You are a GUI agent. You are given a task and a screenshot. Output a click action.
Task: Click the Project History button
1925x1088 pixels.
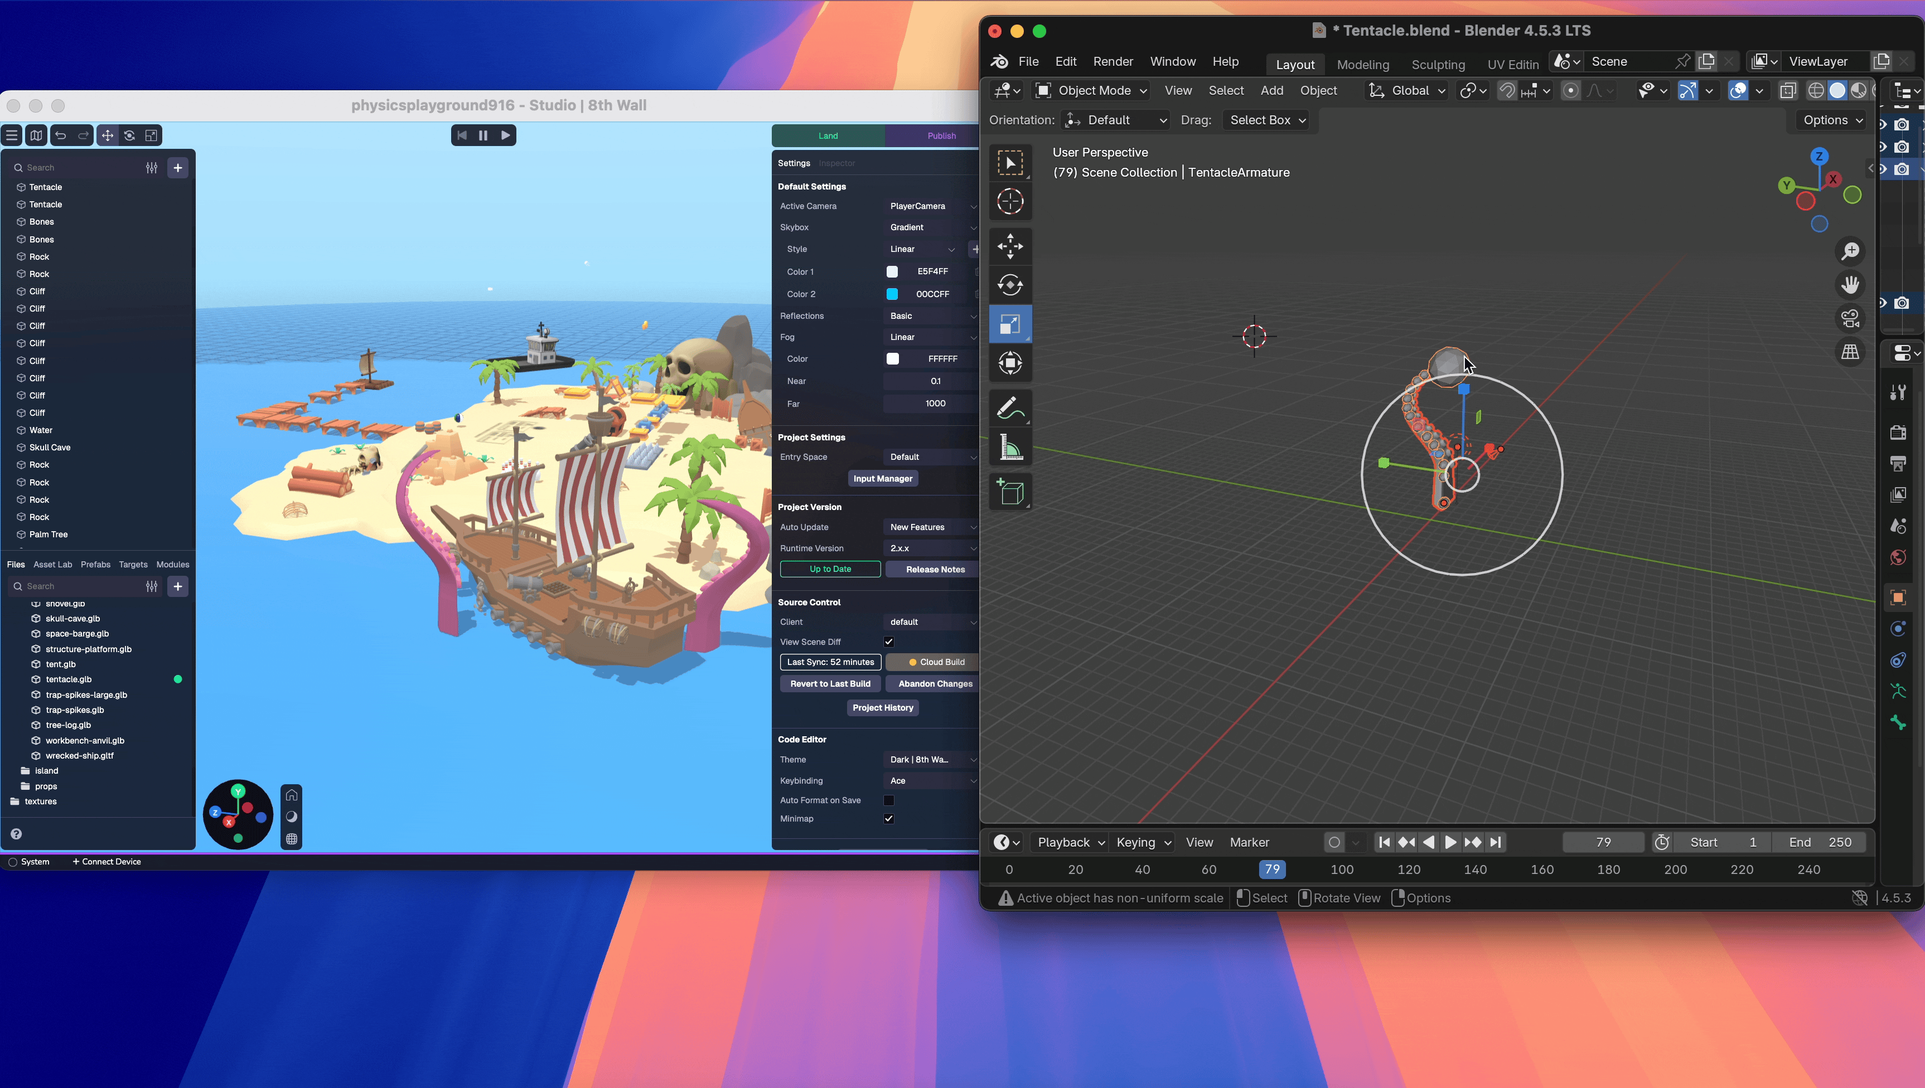[x=882, y=708]
